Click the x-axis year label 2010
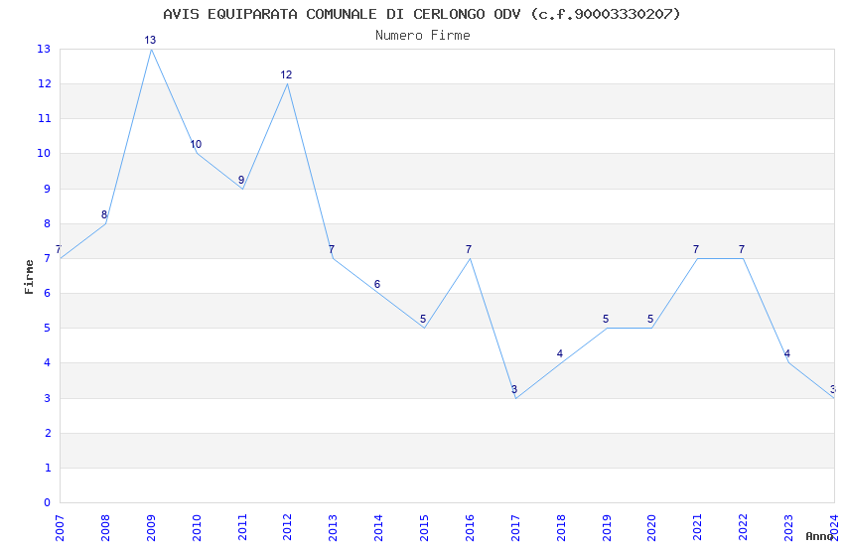The image size is (844, 546). (197, 528)
